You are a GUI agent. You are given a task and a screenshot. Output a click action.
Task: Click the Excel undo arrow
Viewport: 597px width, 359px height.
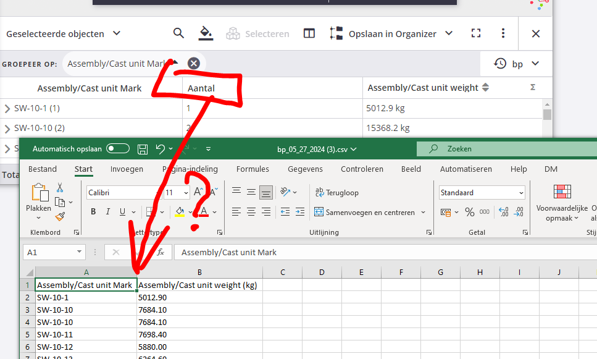(161, 149)
